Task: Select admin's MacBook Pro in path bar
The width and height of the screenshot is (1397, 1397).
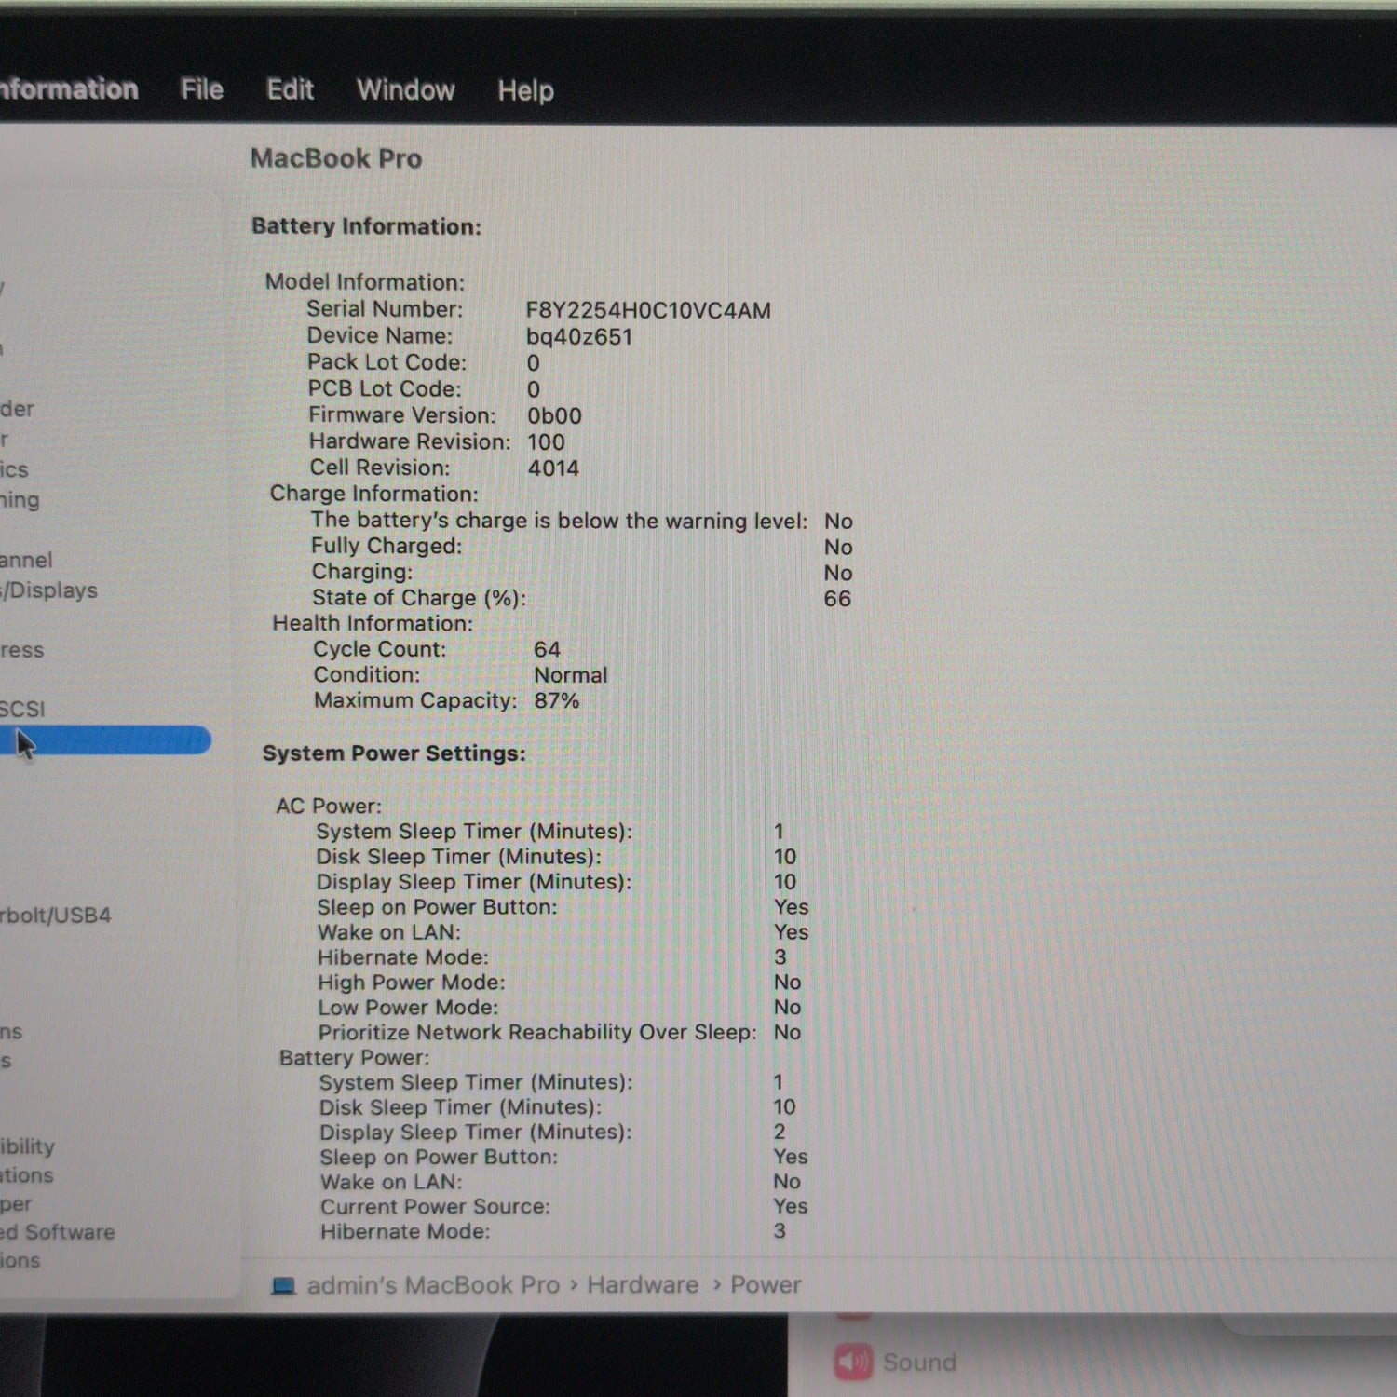Action: (433, 1285)
